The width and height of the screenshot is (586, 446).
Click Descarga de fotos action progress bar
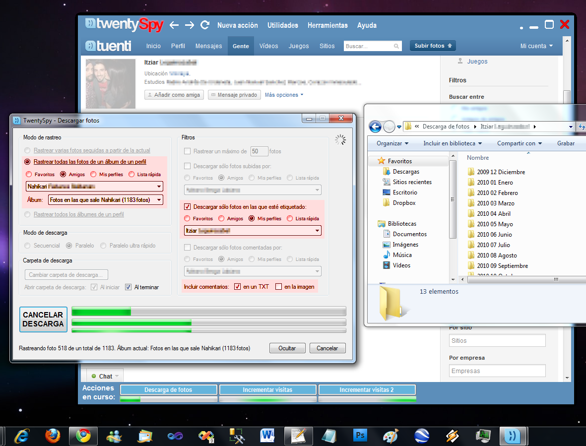(x=169, y=399)
